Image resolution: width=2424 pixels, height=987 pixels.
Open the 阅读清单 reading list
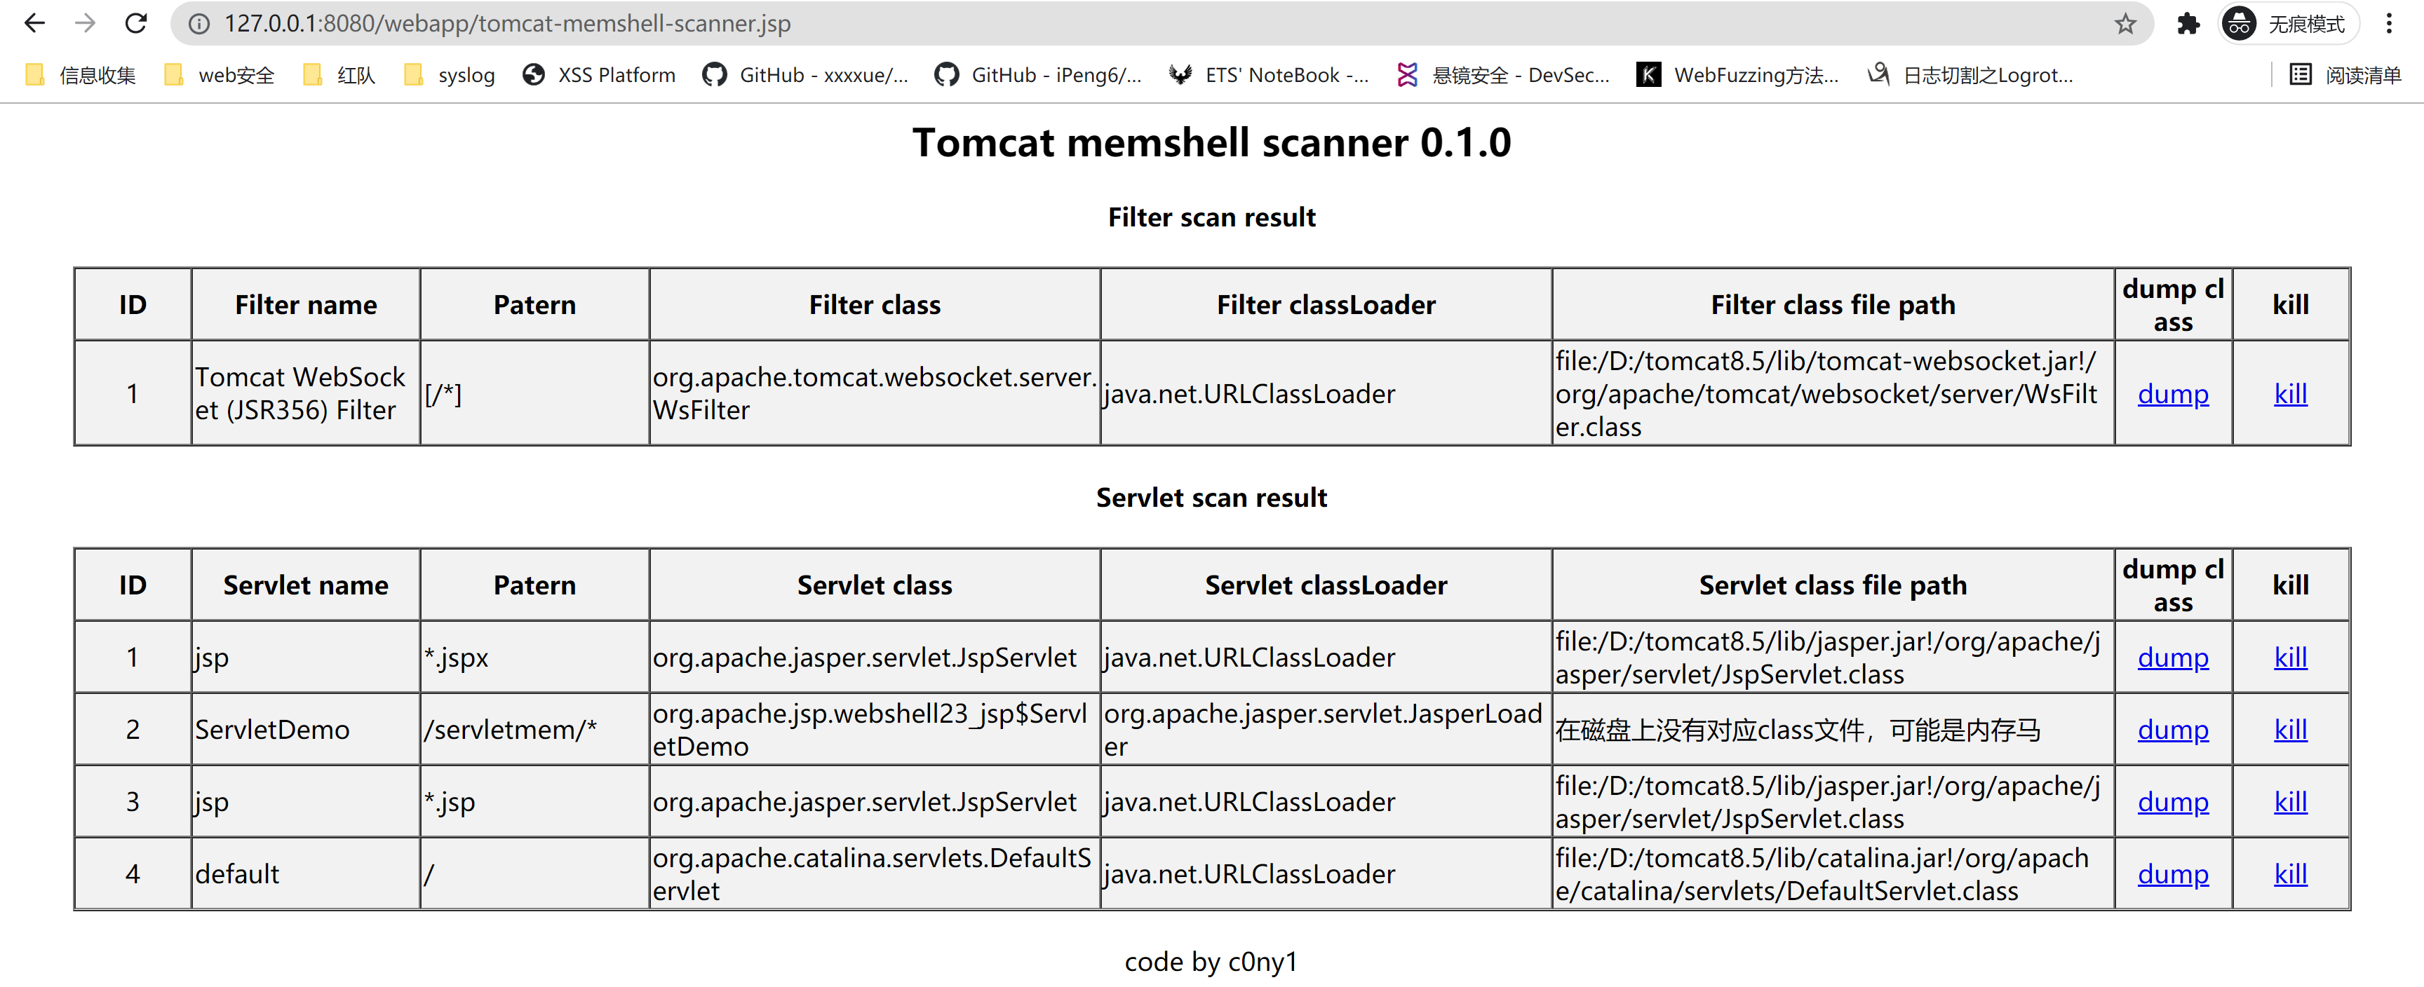pos(2346,75)
